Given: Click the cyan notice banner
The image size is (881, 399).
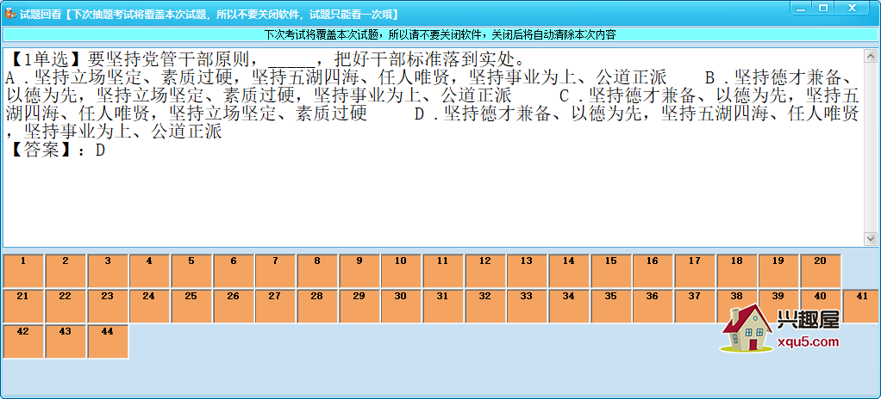Looking at the screenshot, I should point(440,35).
